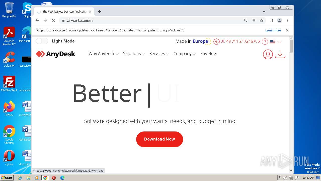
Task: Click the volume speaker tray icon
Action: pos(285,178)
